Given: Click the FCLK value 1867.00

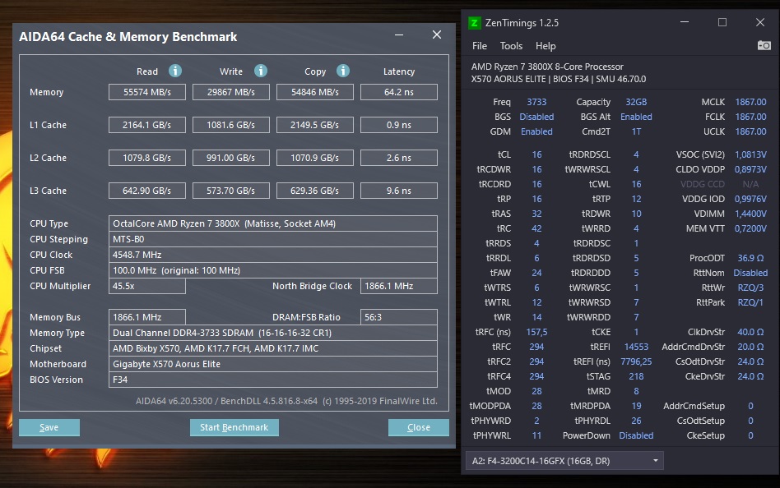Looking at the screenshot, I should tap(750, 117).
